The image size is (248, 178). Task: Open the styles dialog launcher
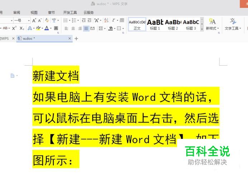pos(219,33)
